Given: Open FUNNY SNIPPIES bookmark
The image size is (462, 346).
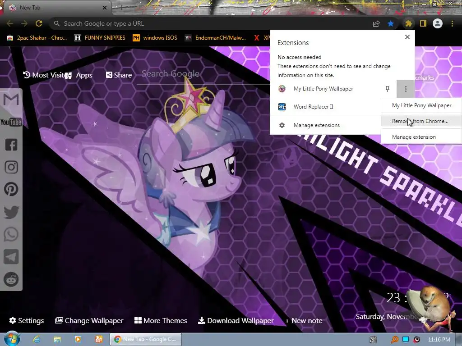Looking at the screenshot, I should point(100,38).
